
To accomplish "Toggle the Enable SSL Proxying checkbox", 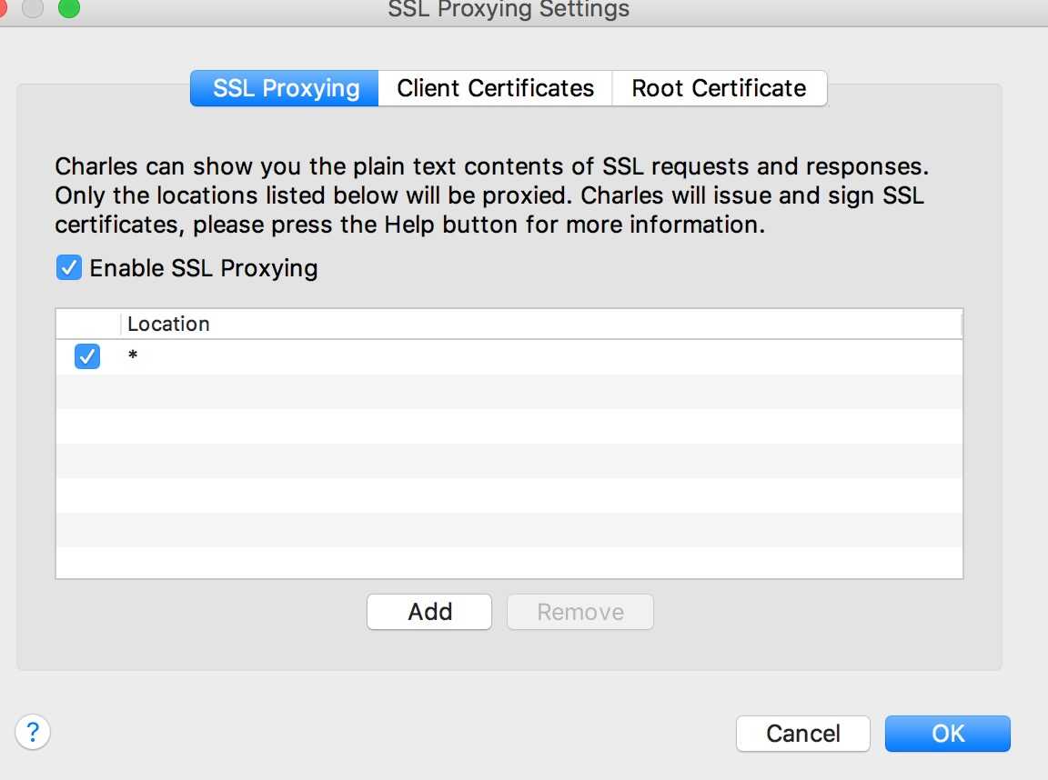I will (69, 268).
